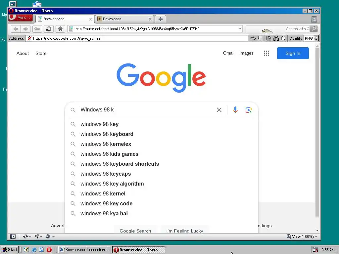Click the blue Sign in button
This screenshot has width=339, height=254.
(293, 53)
